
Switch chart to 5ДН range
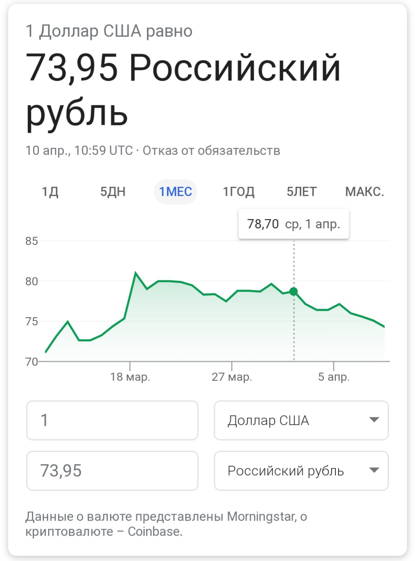(113, 191)
